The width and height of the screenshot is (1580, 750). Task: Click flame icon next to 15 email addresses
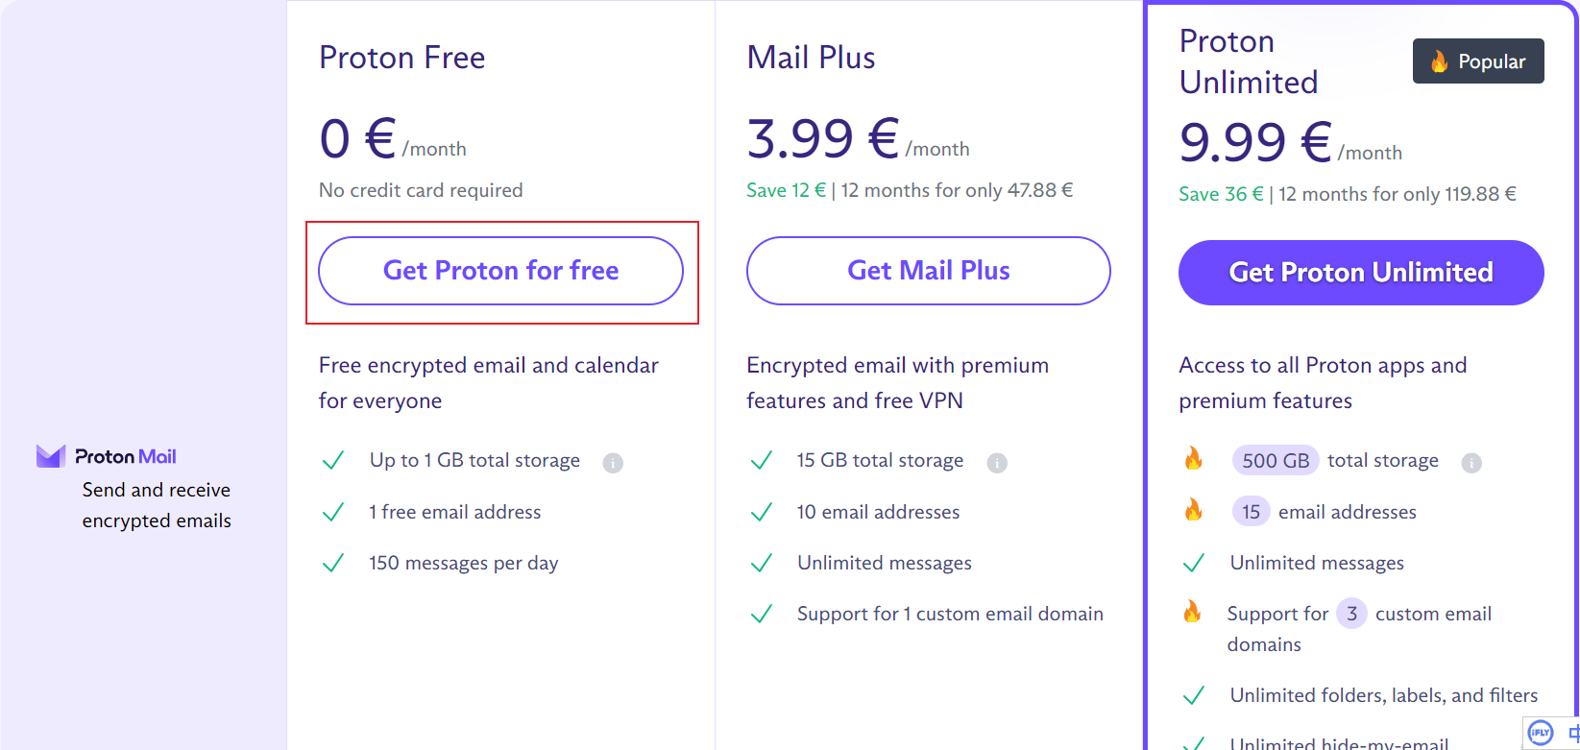1193,510
